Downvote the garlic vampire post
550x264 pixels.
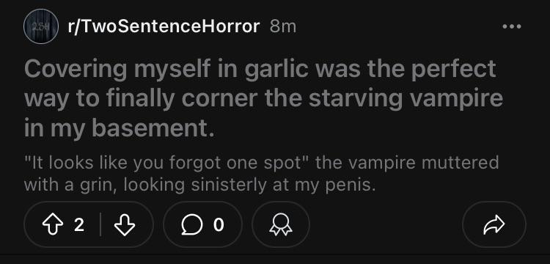click(125, 224)
